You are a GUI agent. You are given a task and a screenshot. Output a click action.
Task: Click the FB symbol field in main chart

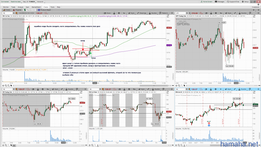(8, 13)
